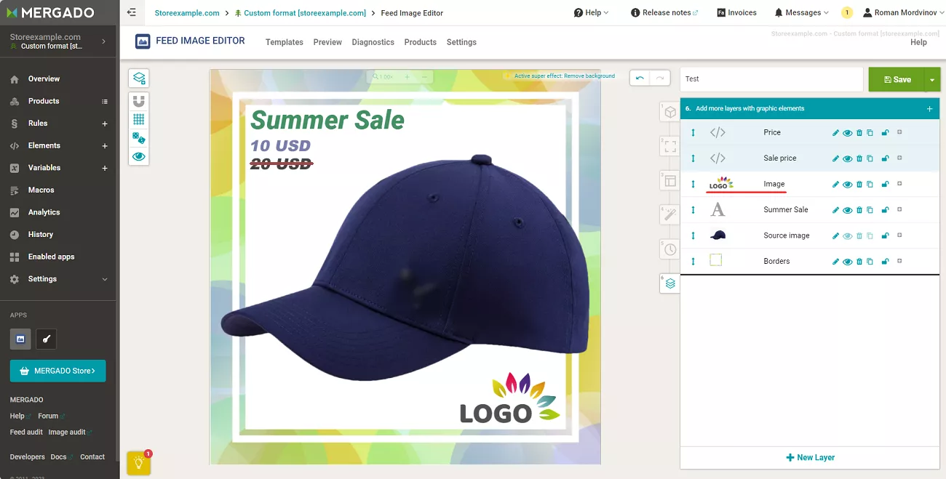Lock the Image layer
This screenshot has width=946, height=479.
tap(885, 185)
